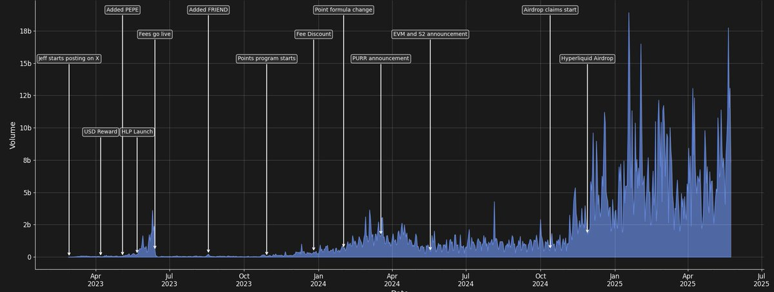Select the 'PURR announcement' annotation box

pyautogui.click(x=381, y=59)
